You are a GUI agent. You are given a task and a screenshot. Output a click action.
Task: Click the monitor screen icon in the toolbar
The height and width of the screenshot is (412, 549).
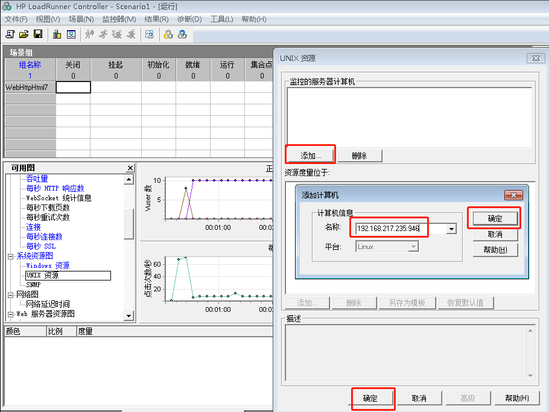pos(71,34)
